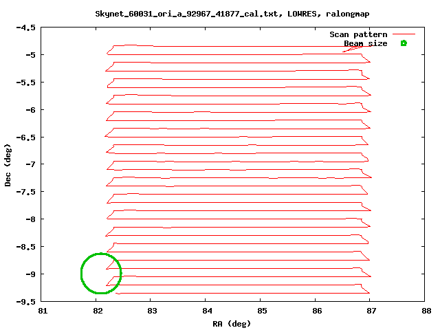
Task: Click the 81 tick label on RA axis
Action: 42,311
